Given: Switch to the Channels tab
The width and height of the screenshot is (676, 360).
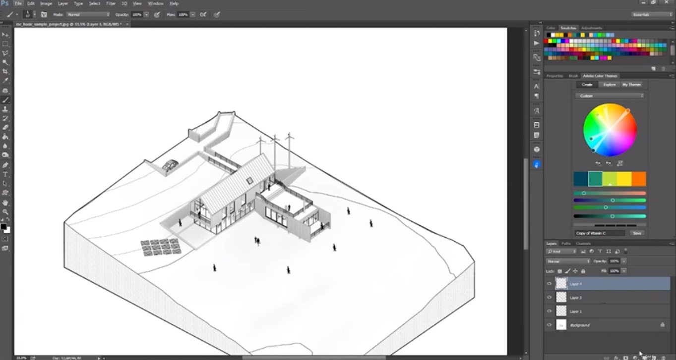Looking at the screenshot, I should (x=583, y=244).
